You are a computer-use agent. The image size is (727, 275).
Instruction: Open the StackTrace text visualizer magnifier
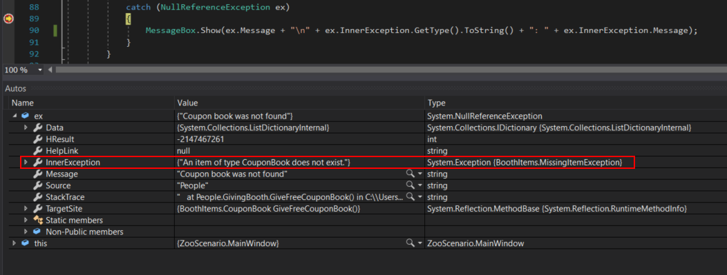[x=410, y=197]
